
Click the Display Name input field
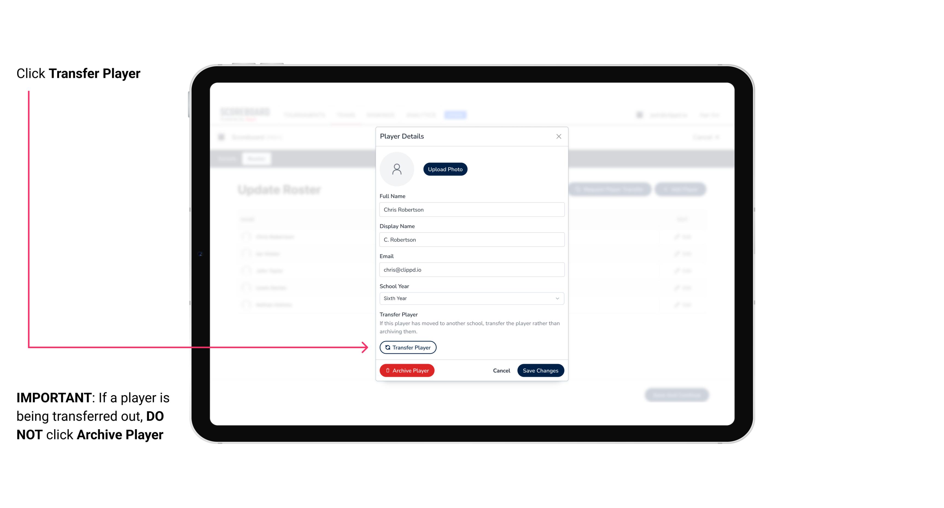472,240
